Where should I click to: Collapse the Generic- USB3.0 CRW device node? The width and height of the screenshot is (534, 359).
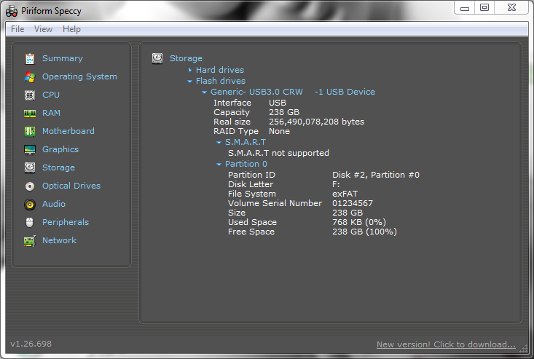click(205, 92)
